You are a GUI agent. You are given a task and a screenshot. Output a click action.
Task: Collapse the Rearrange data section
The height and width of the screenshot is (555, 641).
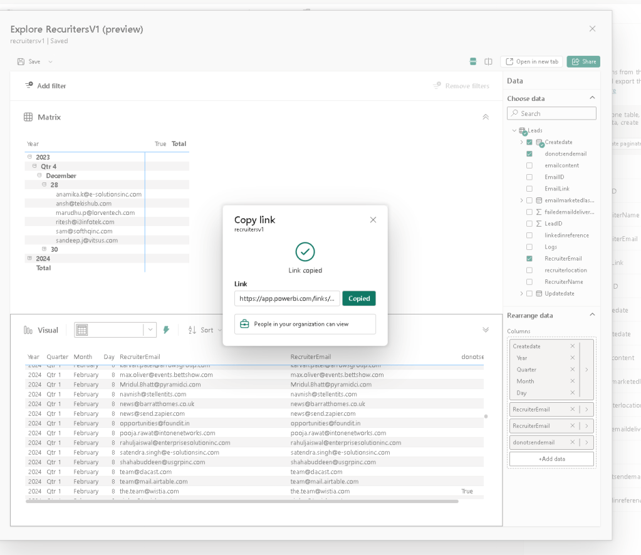pyautogui.click(x=592, y=314)
